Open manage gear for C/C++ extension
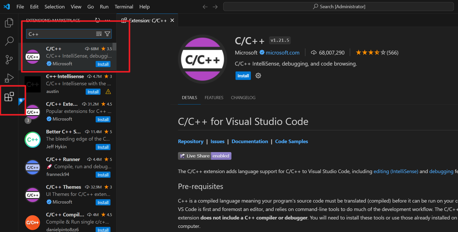Viewport: 458px width, 232px height. coord(258,76)
